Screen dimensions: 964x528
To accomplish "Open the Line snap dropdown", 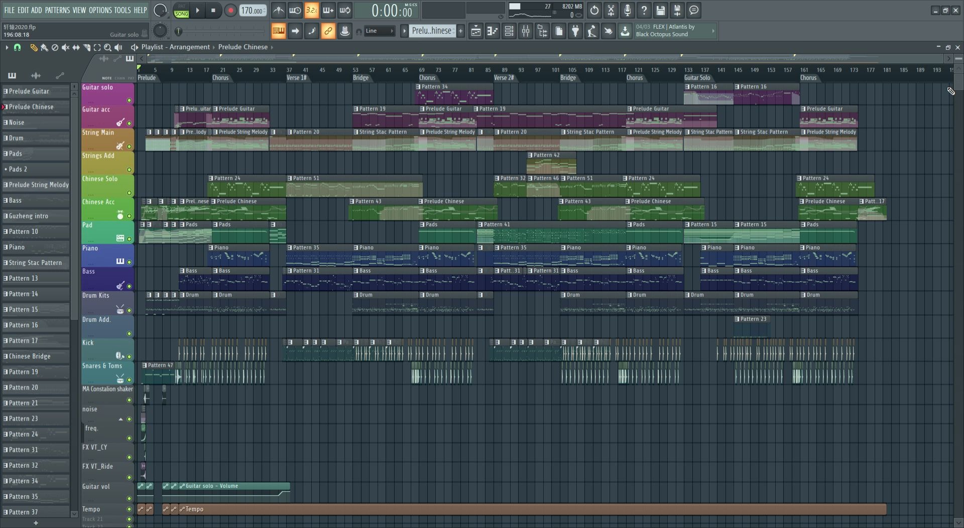I will click(379, 31).
